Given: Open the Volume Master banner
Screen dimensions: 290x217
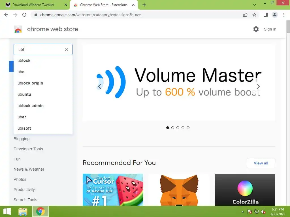Looking at the screenshot, I should [x=179, y=83].
